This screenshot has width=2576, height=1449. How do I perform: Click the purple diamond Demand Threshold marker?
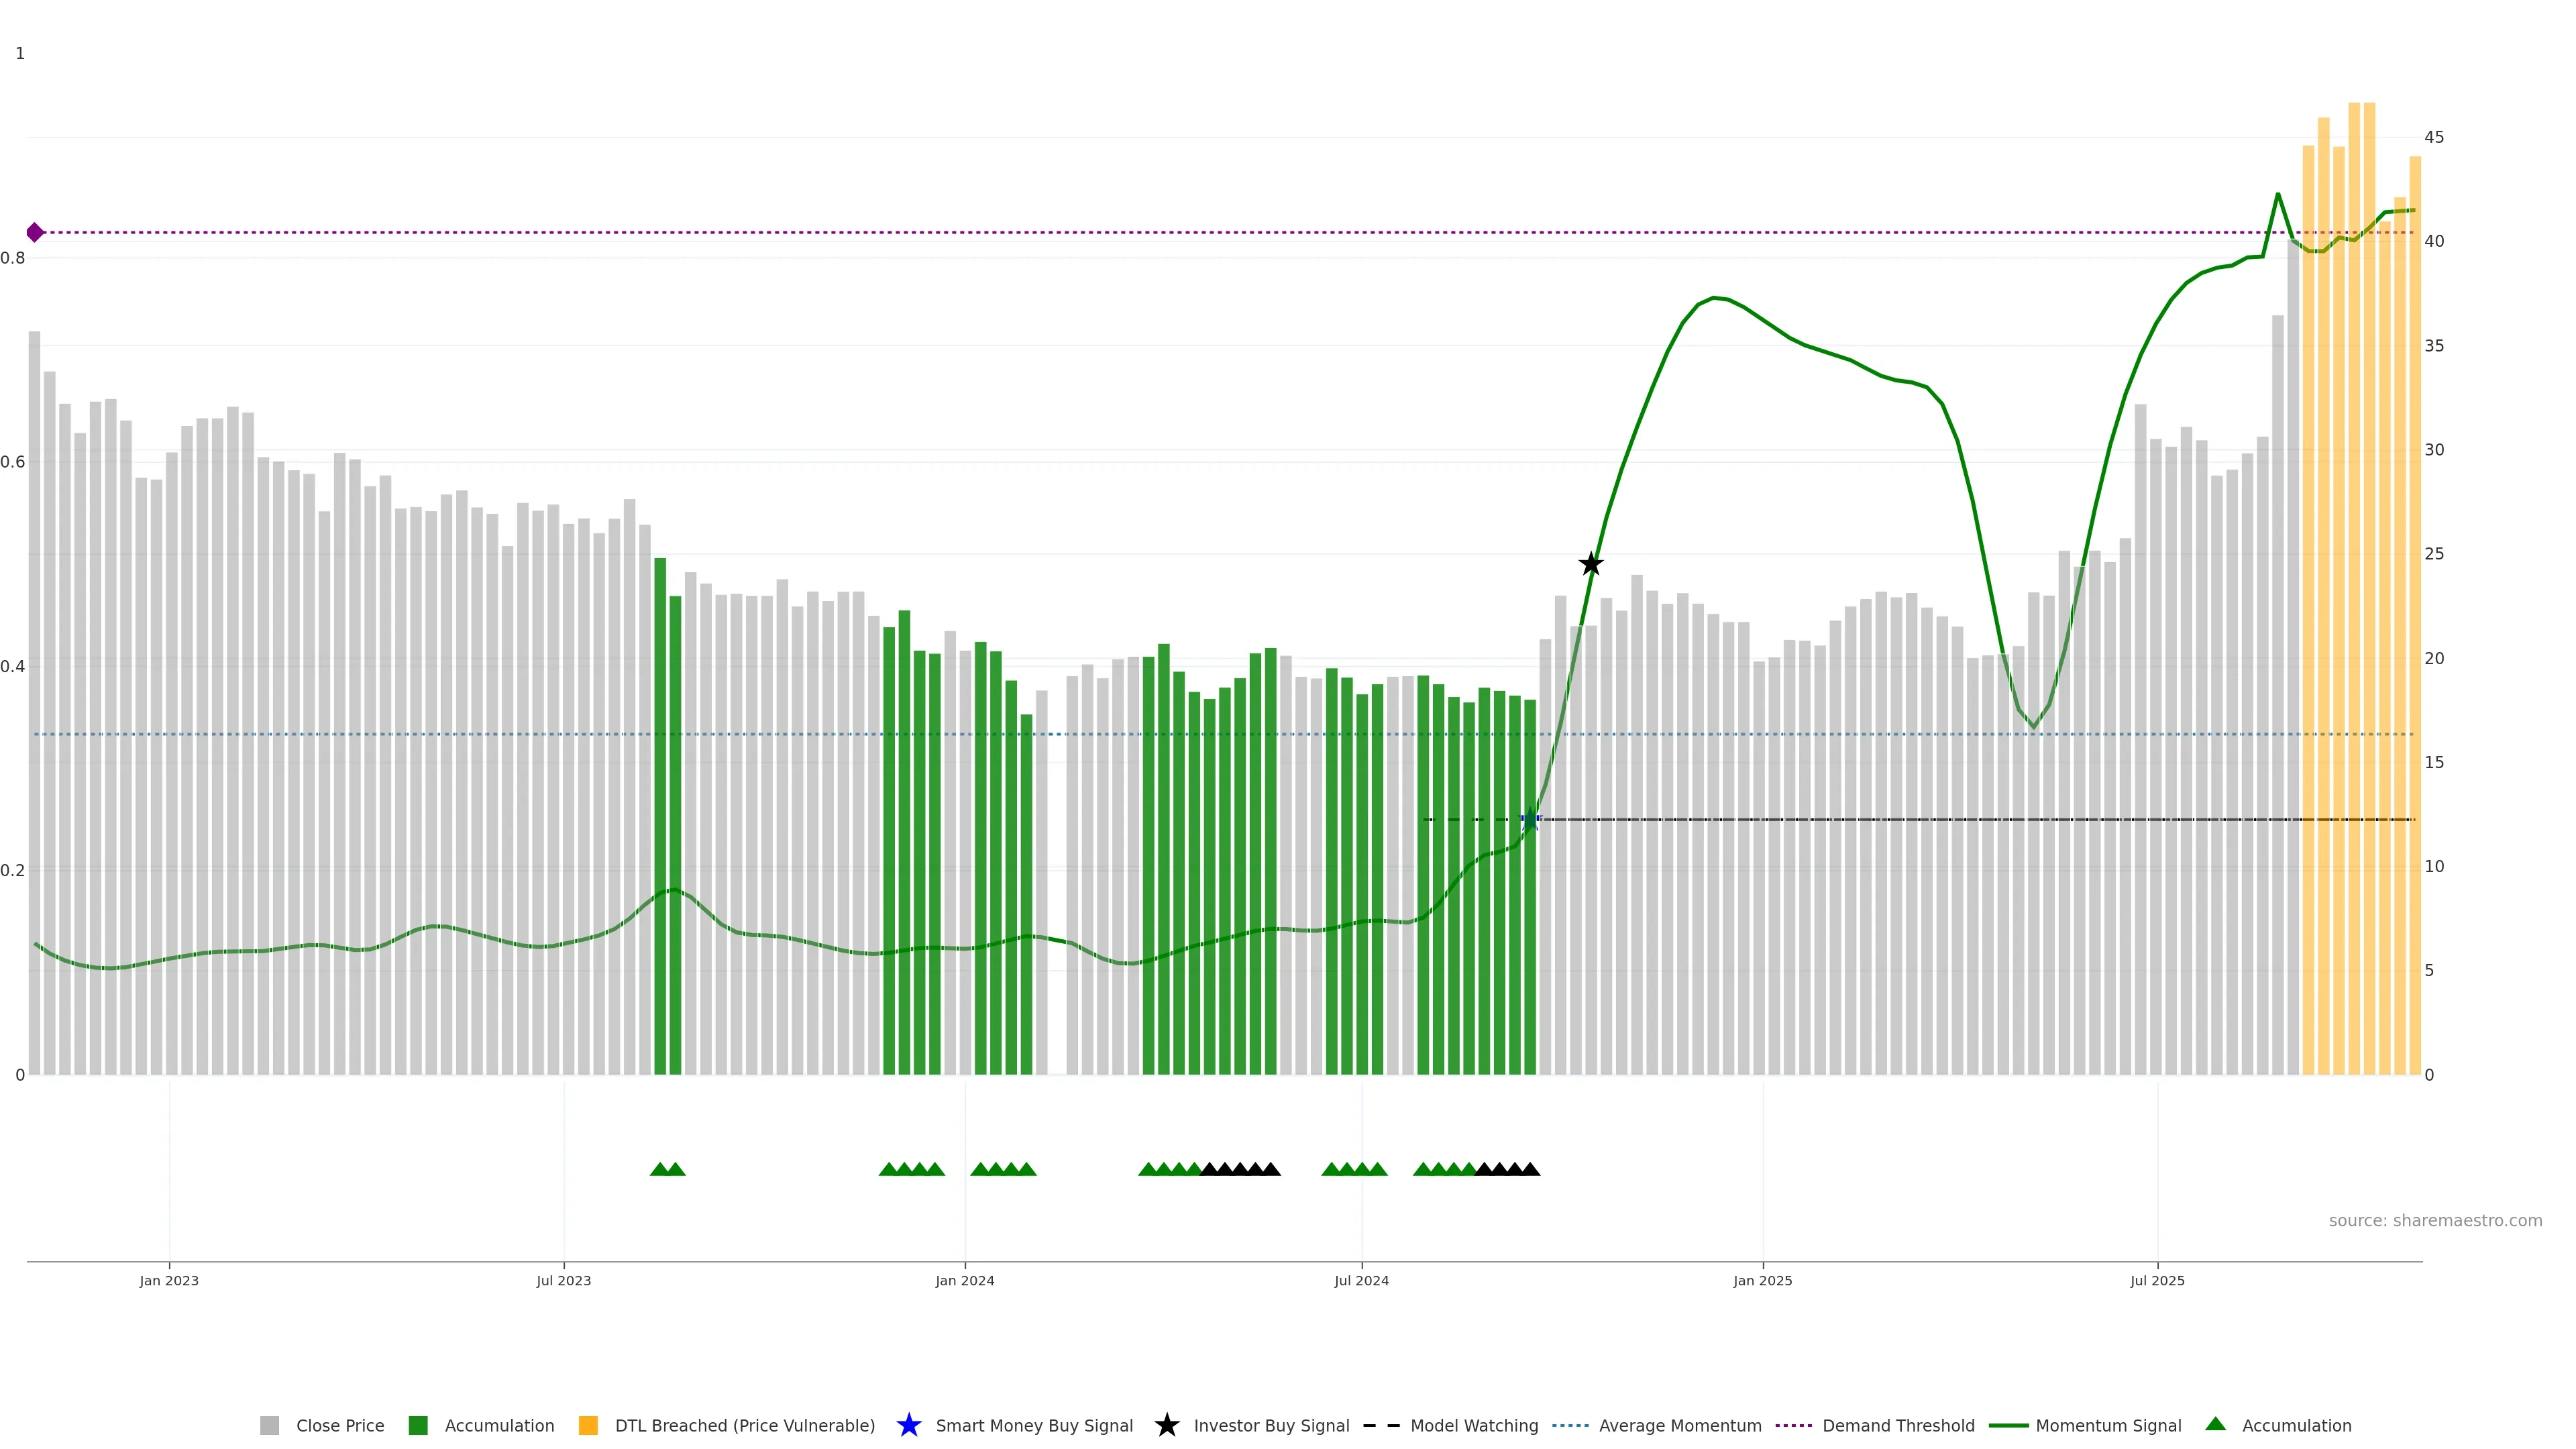click(x=35, y=233)
